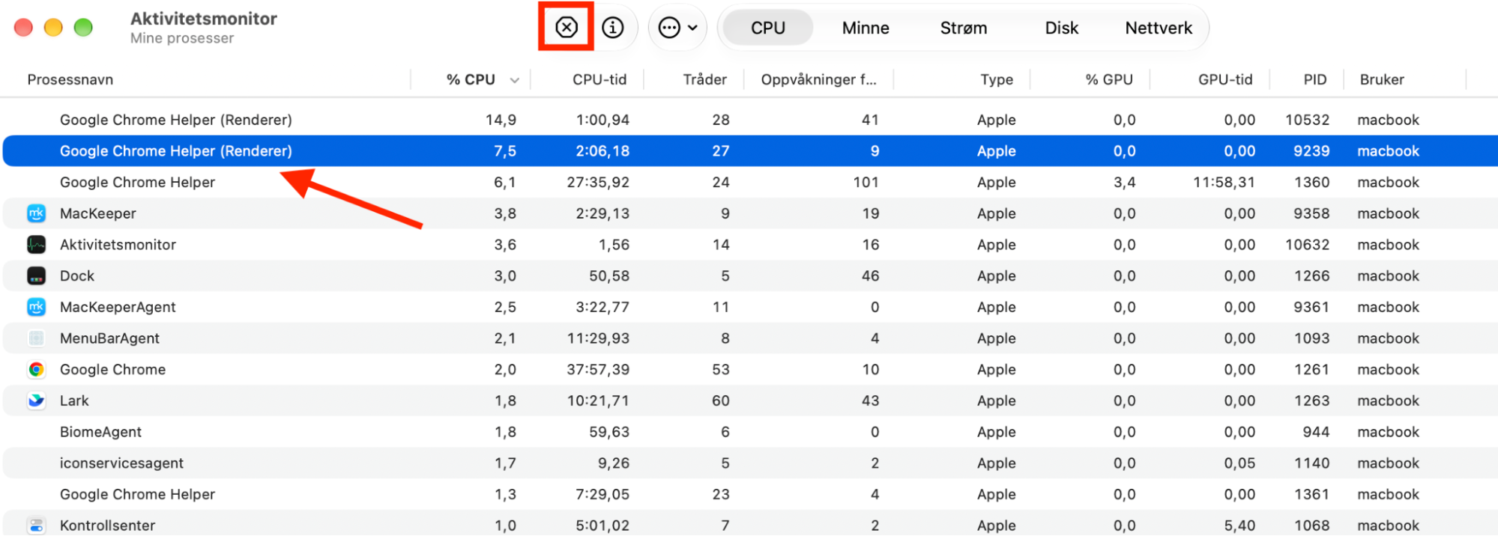The image size is (1498, 536).
Task: Switch to the Minne tab
Action: point(866,28)
